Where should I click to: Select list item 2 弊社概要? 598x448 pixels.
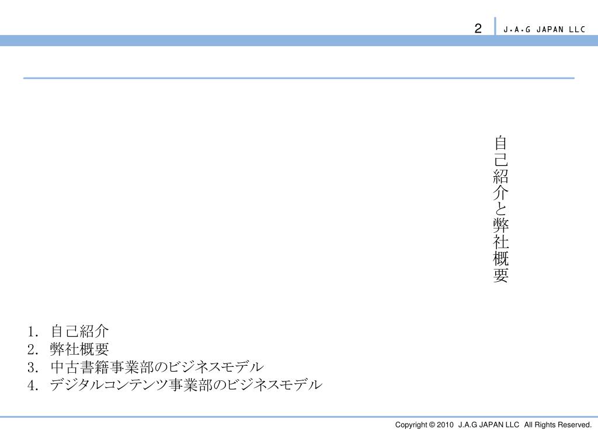click(68, 349)
